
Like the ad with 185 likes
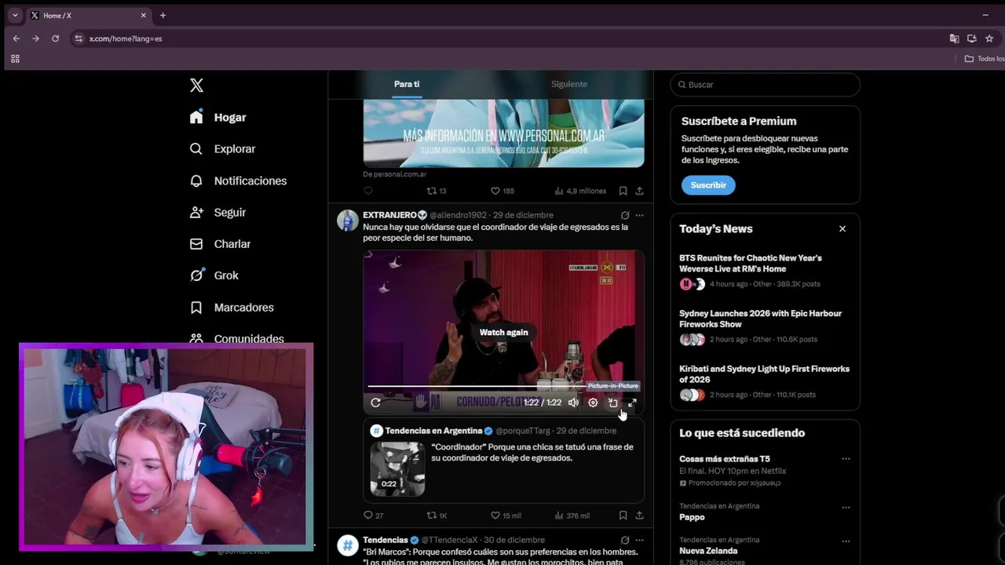pyautogui.click(x=502, y=191)
